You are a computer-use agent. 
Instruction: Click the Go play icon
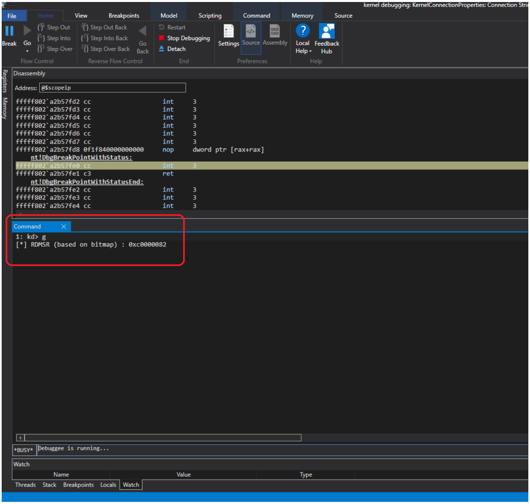[x=27, y=31]
